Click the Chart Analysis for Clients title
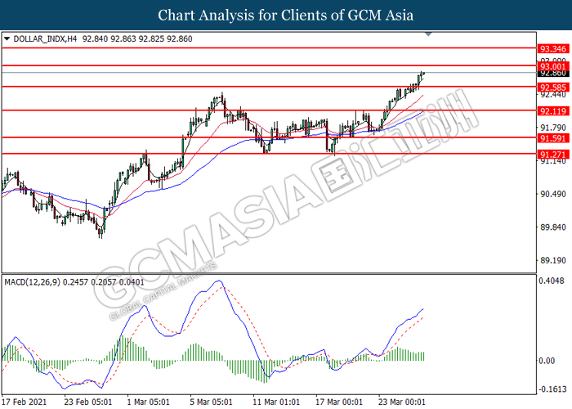This screenshot has width=572, height=409. 286,15
